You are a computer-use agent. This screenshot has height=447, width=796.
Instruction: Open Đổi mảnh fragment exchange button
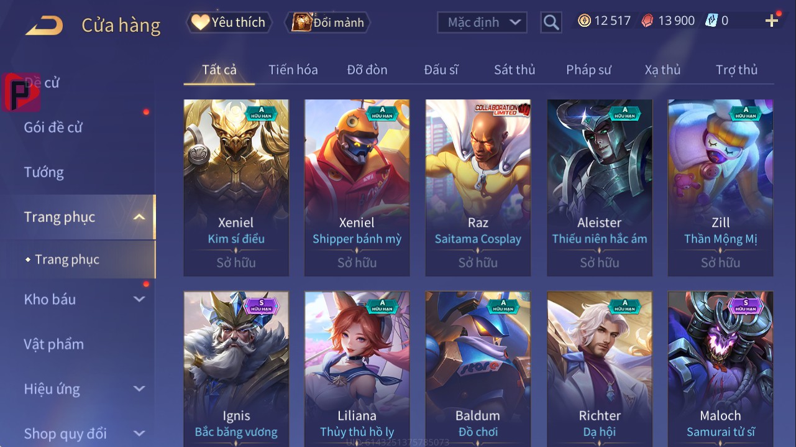(328, 22)
